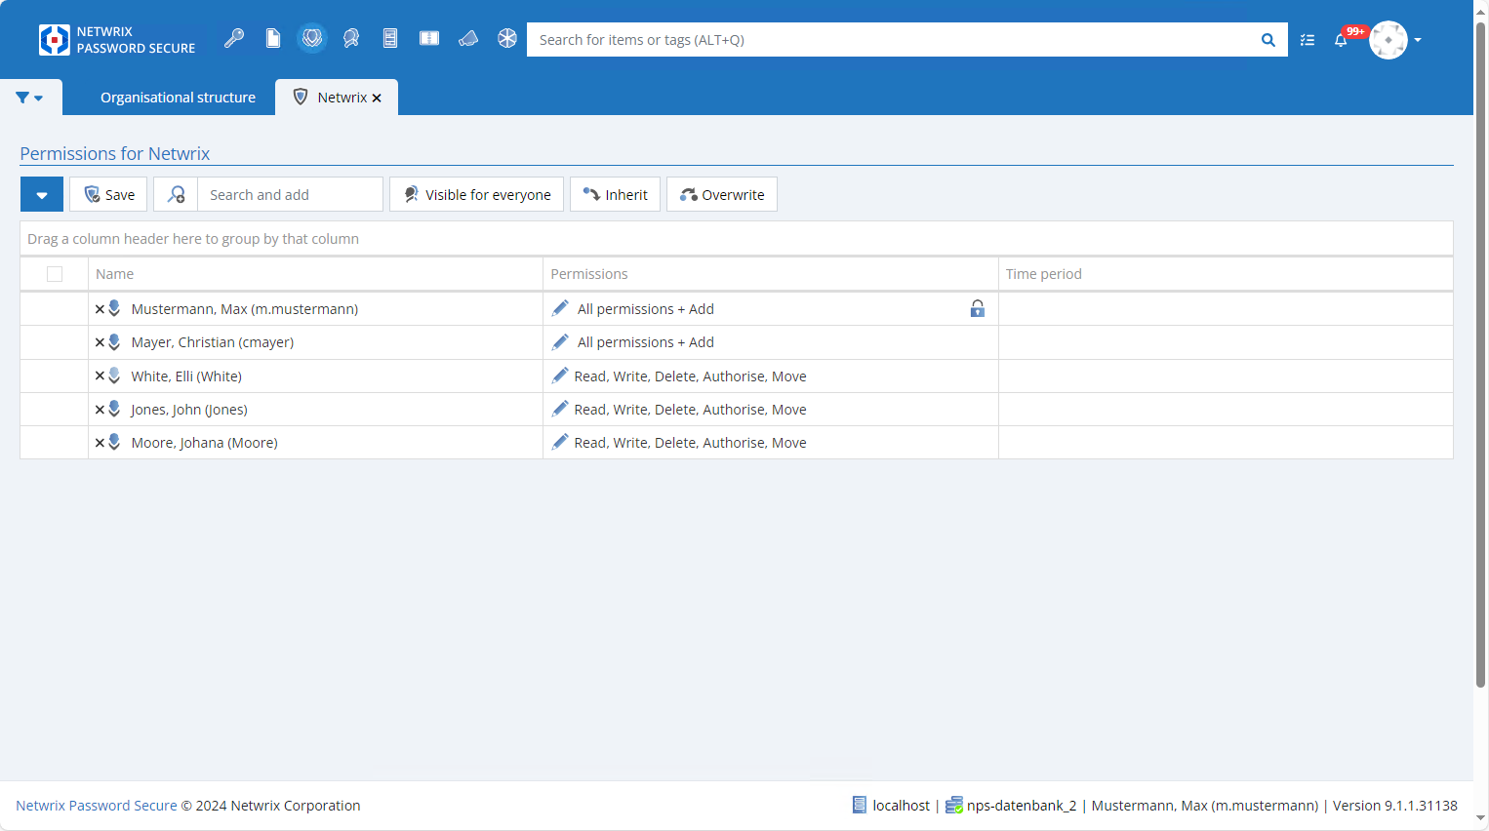Remove Mustermann, Max from permissions
The height and width of the screenshot is (831, 1489).
pos(100,309)
